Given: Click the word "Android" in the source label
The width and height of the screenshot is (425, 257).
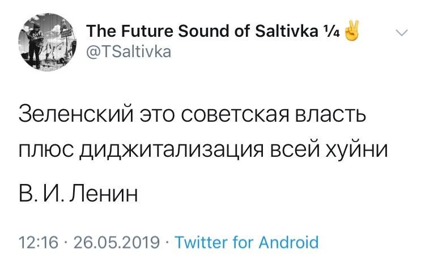Looking at the screenshot, I should (x=288, y=242).
